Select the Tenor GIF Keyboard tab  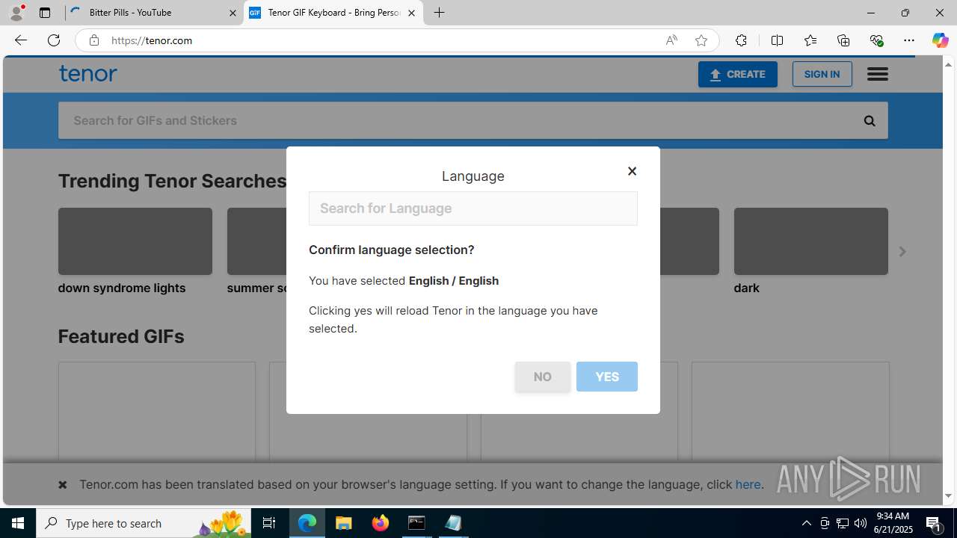coord(333,13)
